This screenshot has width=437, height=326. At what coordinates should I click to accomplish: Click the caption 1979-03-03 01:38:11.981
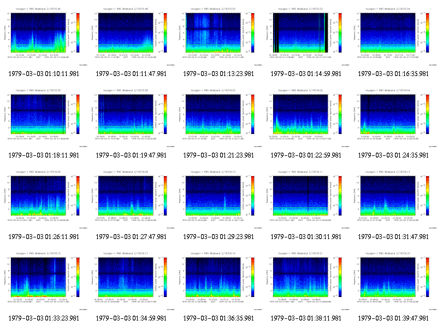pyautogui.click(x=306, y=318)
